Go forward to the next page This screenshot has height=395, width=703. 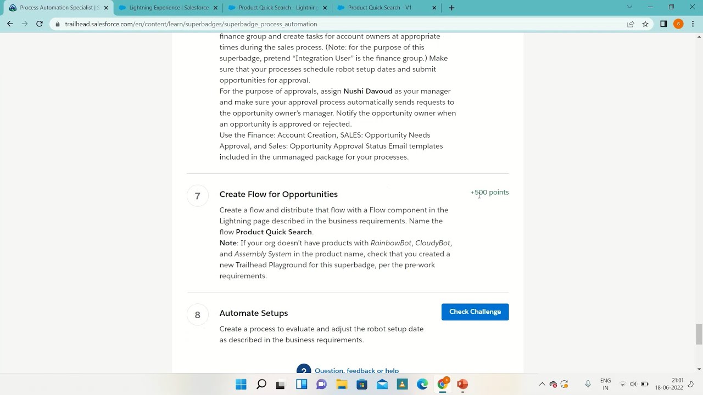[25, 24]
